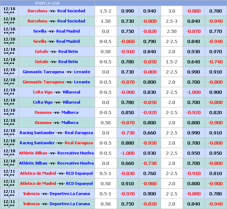Open Celta Vigo vs Villarreal 0-0.5 handicap match
Screen dimensions: 227x209
56,92
